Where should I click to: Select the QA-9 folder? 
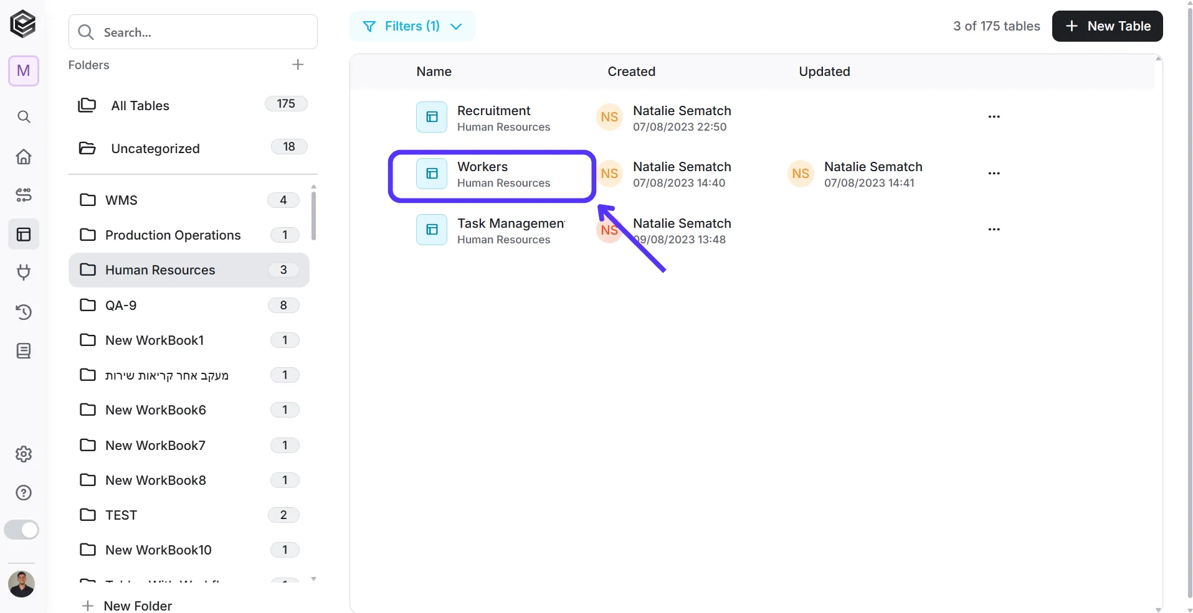(189, 305)
